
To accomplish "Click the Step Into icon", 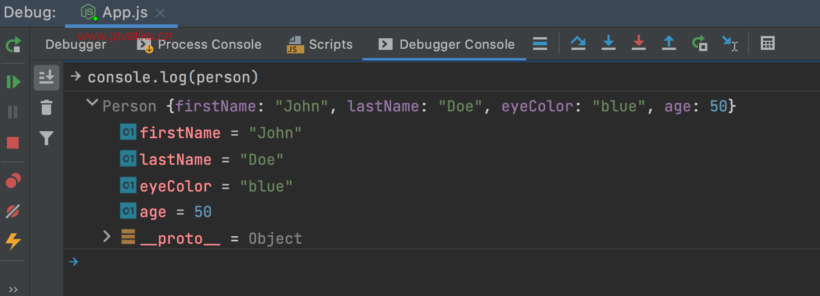I will [x=608, y=43].
